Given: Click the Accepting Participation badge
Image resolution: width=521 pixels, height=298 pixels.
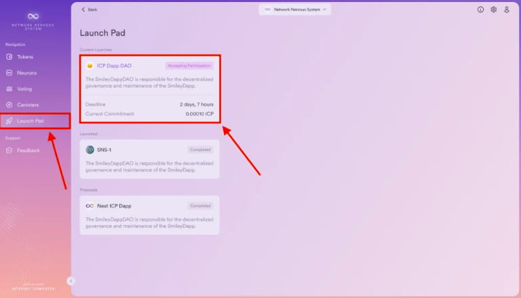Looking at the screenshot, I should click(189, 66).
